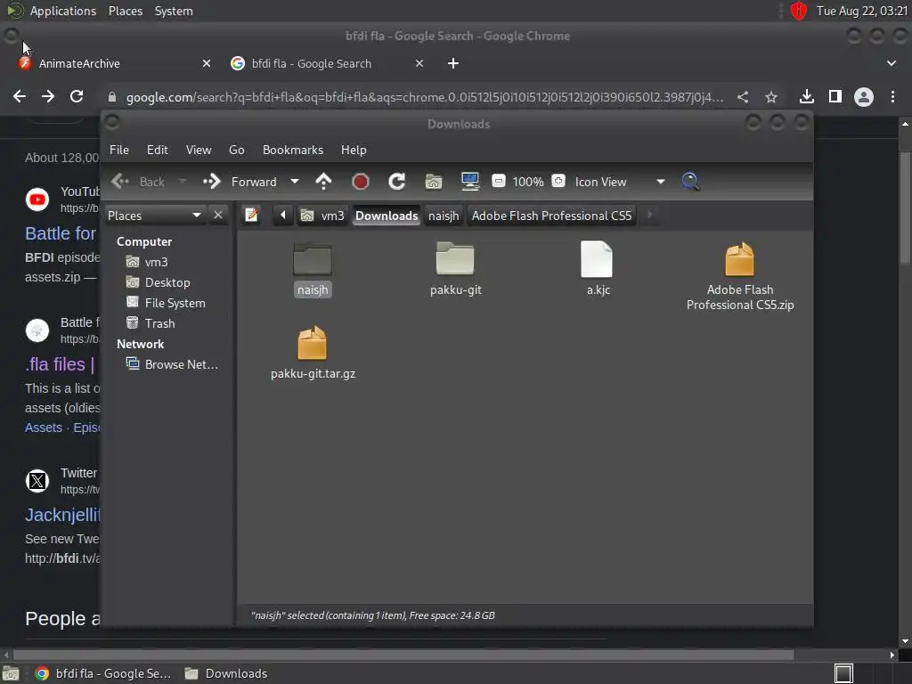Open the View menu

pyautogui.click(x=199, y=150)
